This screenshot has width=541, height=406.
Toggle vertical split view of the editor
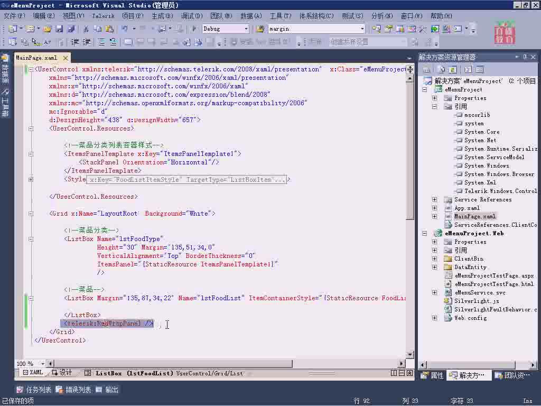coord(394,373)
